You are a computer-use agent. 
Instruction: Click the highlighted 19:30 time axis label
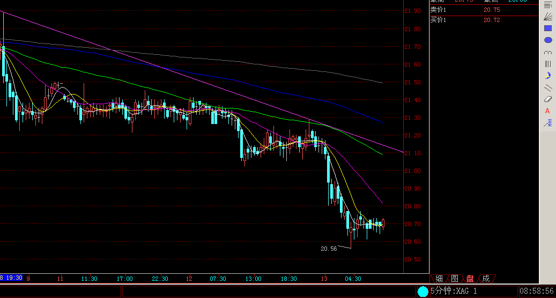point(11,278)
